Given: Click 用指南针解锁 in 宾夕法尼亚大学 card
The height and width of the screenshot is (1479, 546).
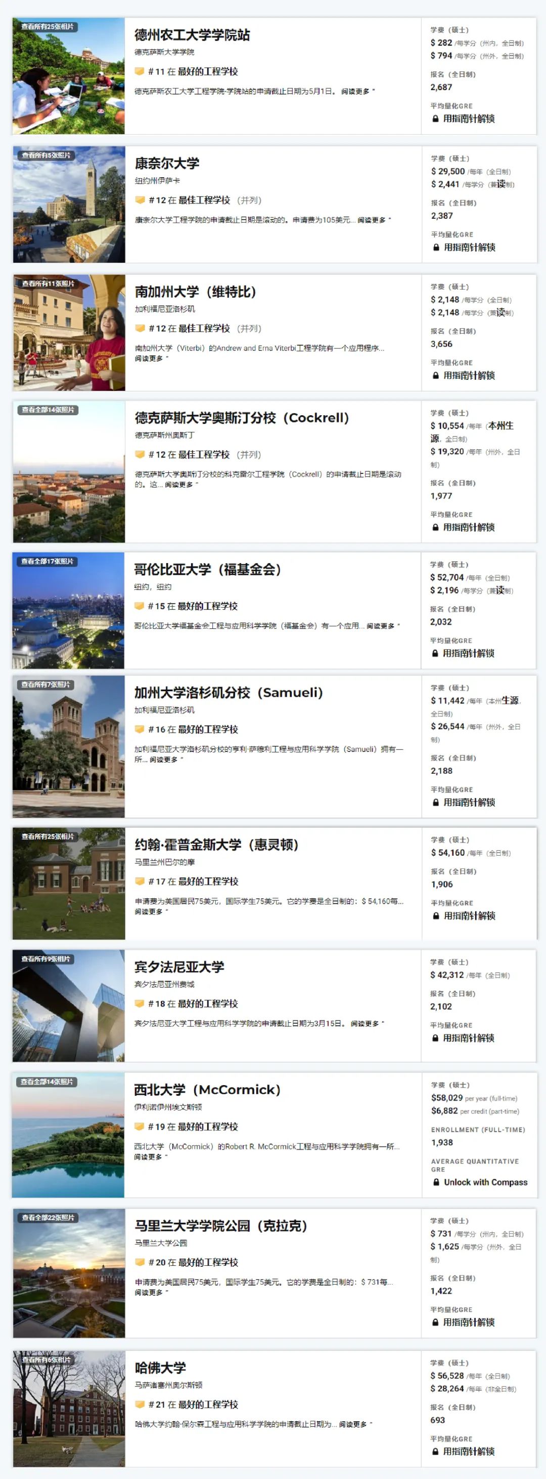Looking at the screenshot, I should tap(469, 1038).
